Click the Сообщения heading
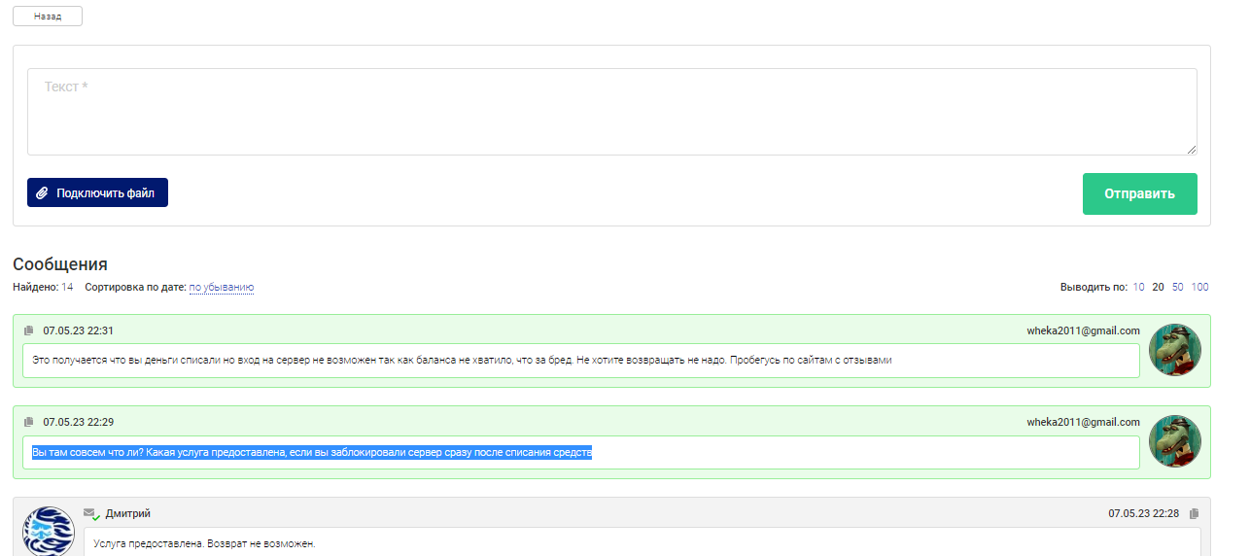The image size is (1250, 556). tap(60, 264)
